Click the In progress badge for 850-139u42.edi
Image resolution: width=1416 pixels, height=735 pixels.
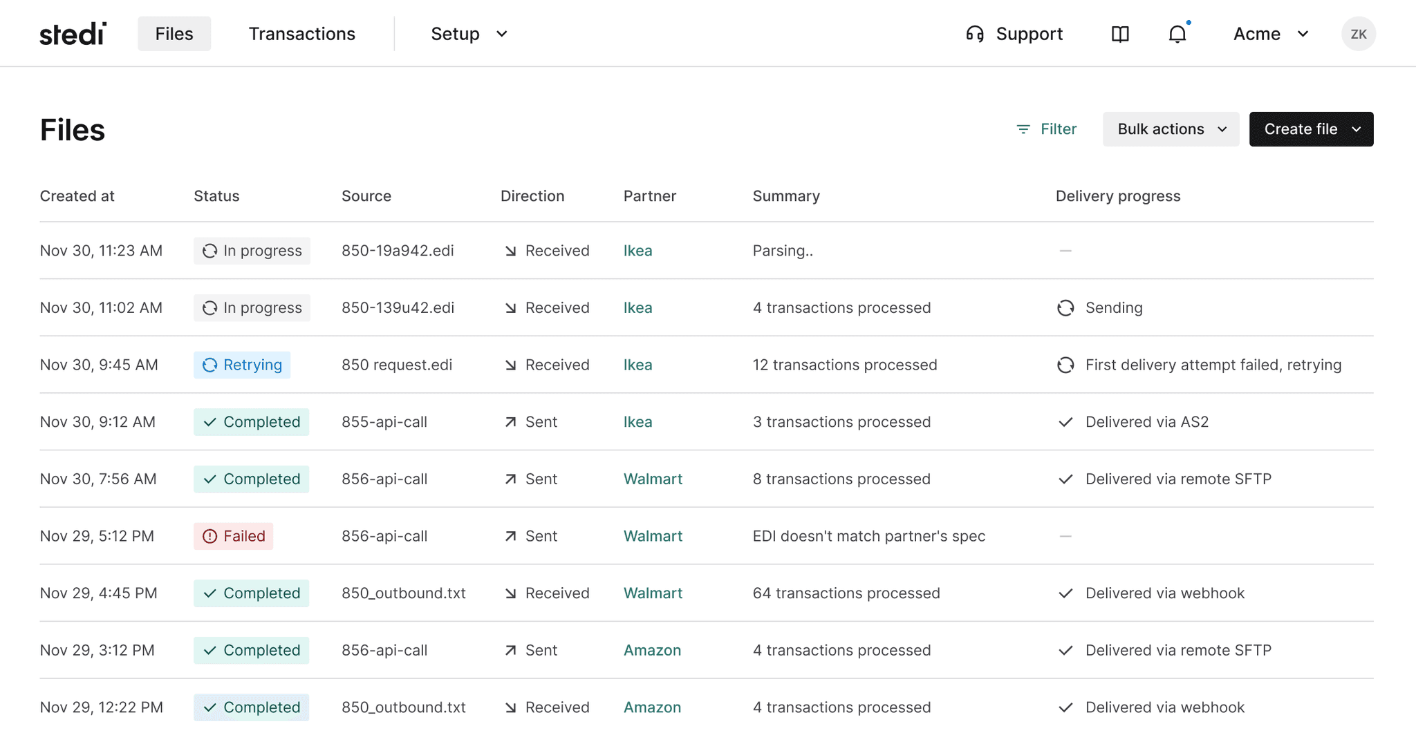coord(252,307)
